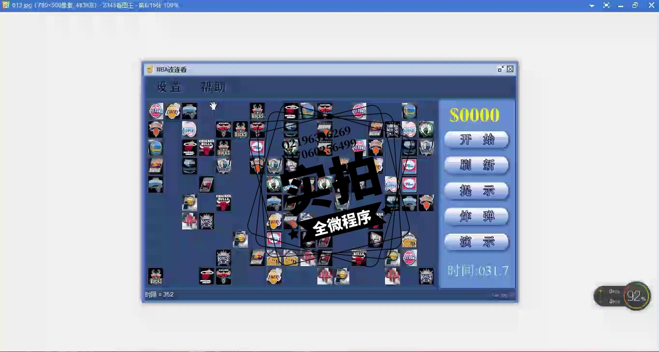Select the Knicks tile beneath the Pistons tile
The height and width of the screenshot is (352, 659).
pyautogui.click(x=156, y=129)
